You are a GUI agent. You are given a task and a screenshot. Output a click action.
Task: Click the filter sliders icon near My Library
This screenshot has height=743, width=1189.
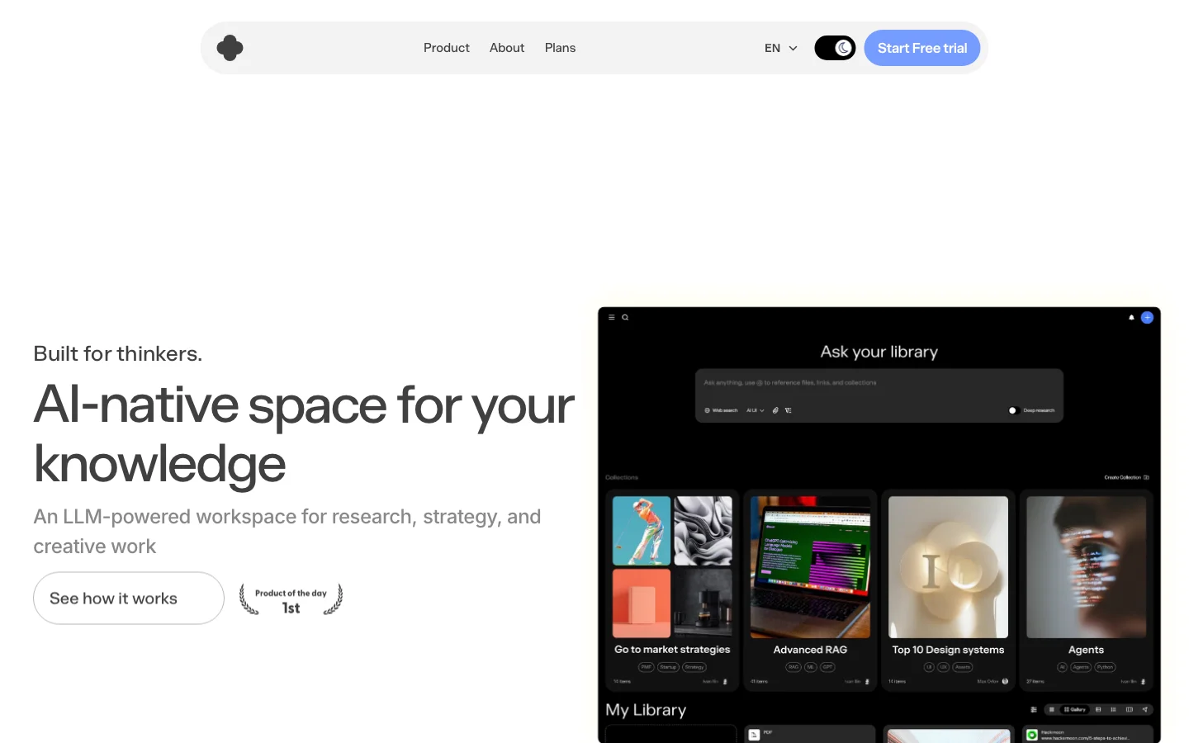[x=1033, y=709]
